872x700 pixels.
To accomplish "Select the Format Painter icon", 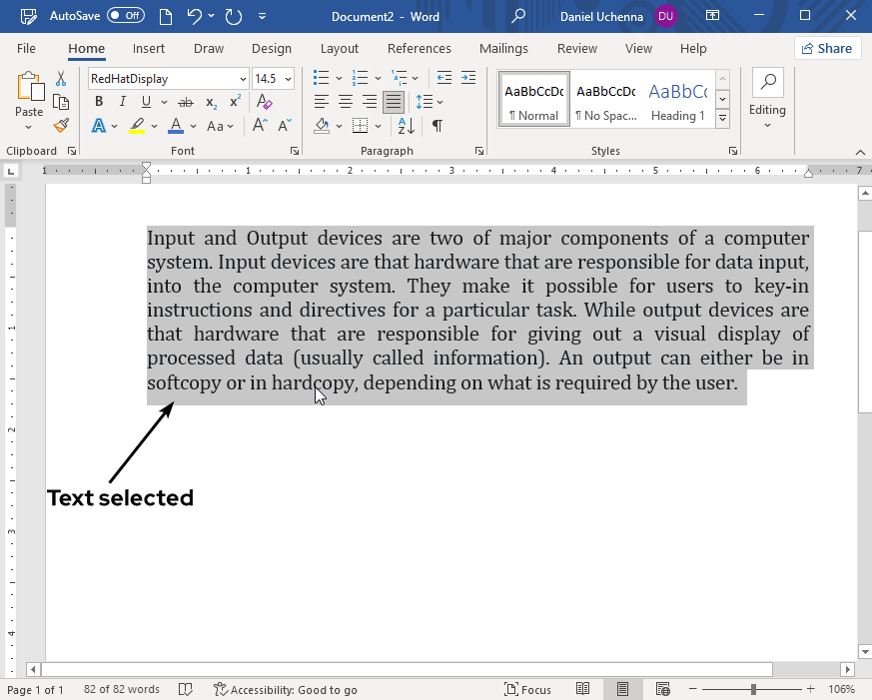I will coord(60,125).
